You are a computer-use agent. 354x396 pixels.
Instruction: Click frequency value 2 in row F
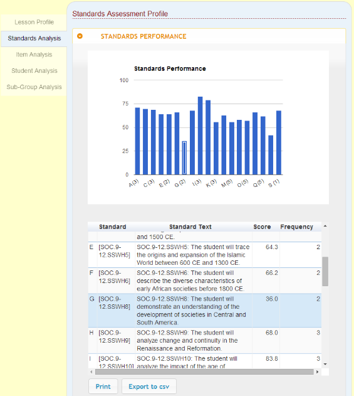click(318, 273)
